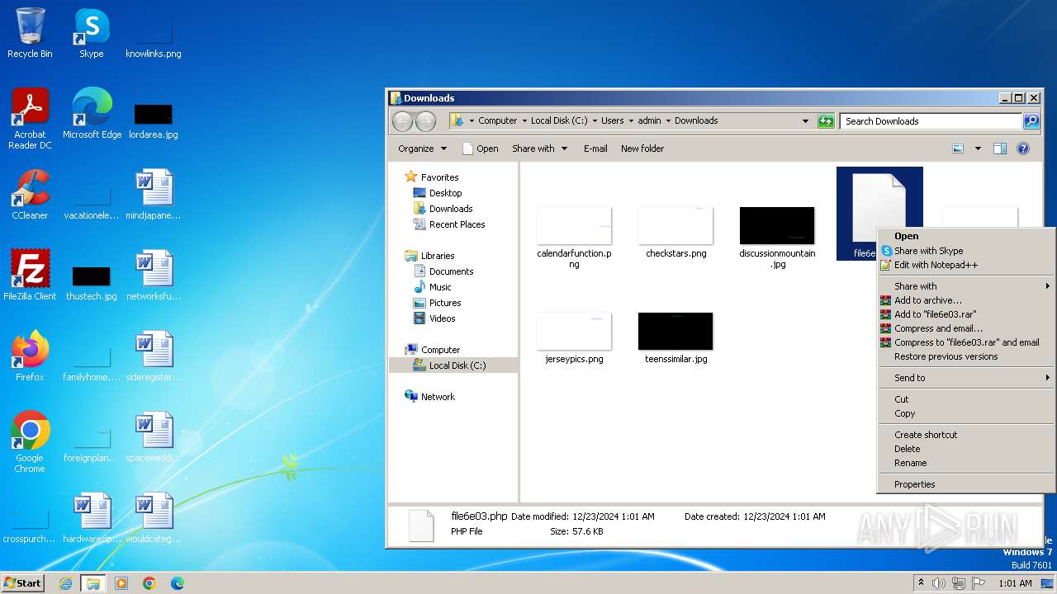
Task: Choose Delete from context menu
Action: (x=965, y=449)
